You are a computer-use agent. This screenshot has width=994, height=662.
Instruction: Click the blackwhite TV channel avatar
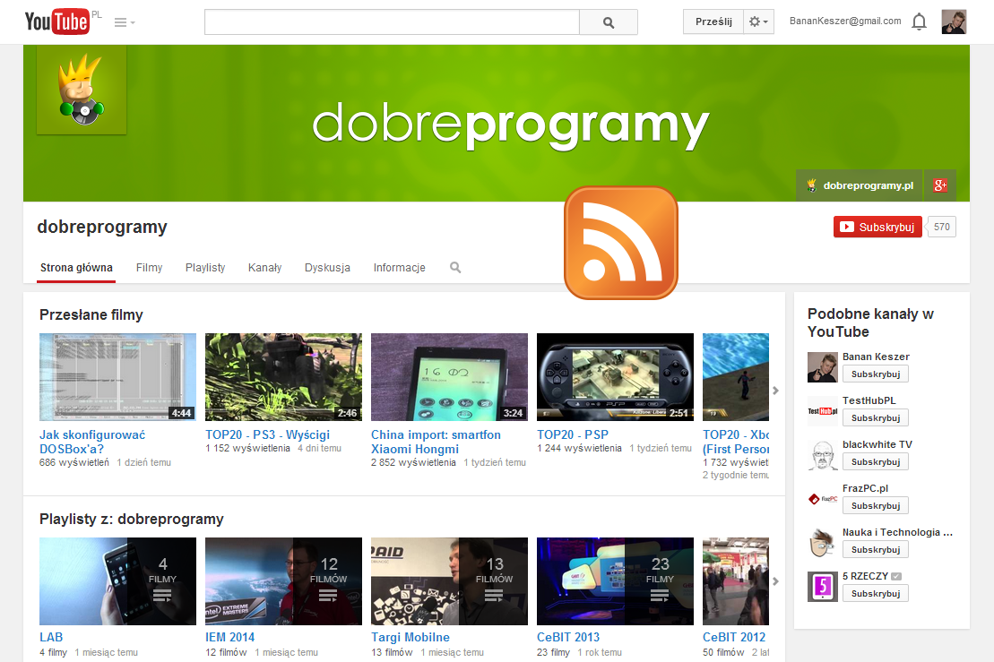[x=822, y=455]
